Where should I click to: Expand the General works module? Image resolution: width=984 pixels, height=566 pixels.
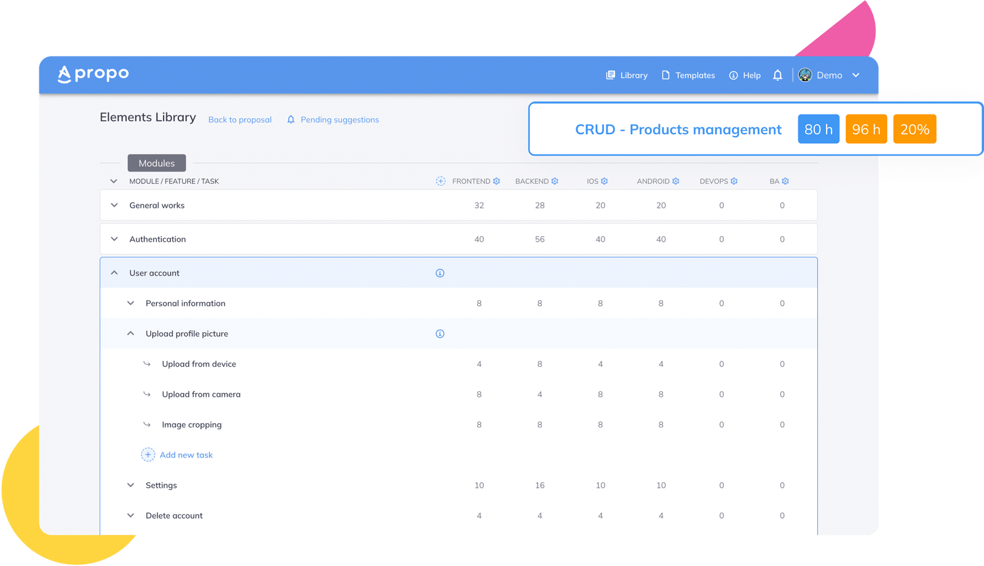(114, 205)
